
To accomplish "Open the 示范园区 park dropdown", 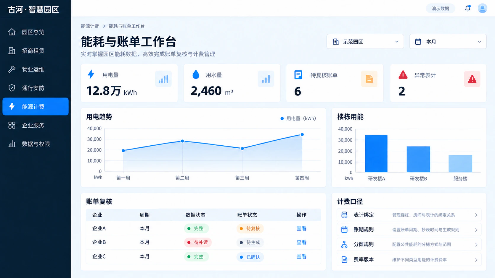I will click(365, 42).
